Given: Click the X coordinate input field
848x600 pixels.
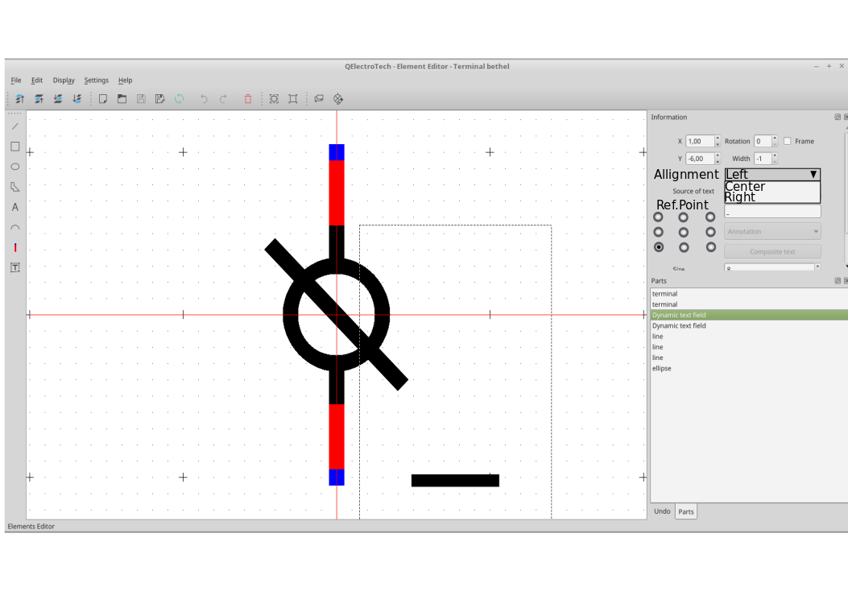Looking at the screenshot, I should 699,141.
